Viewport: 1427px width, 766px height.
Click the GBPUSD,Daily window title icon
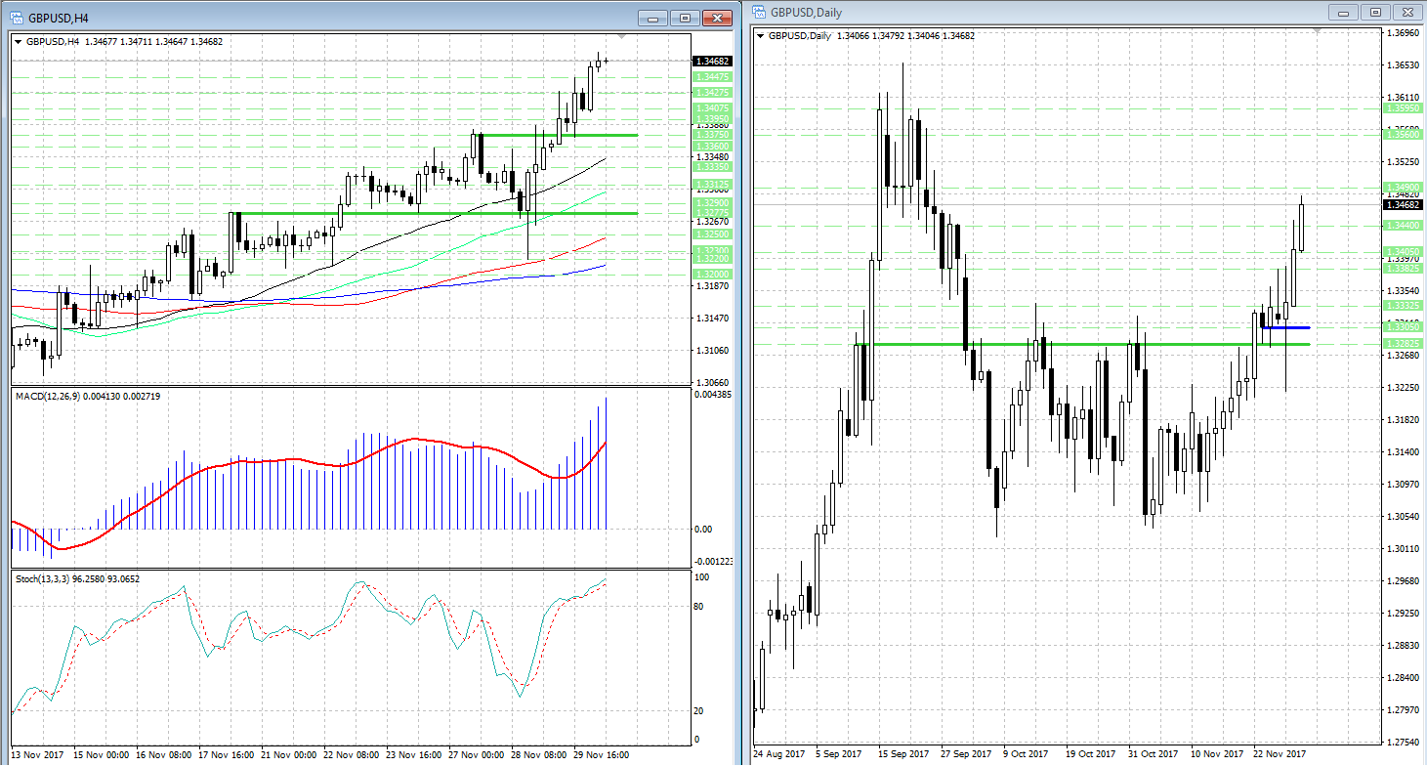[x=759, y=12]
